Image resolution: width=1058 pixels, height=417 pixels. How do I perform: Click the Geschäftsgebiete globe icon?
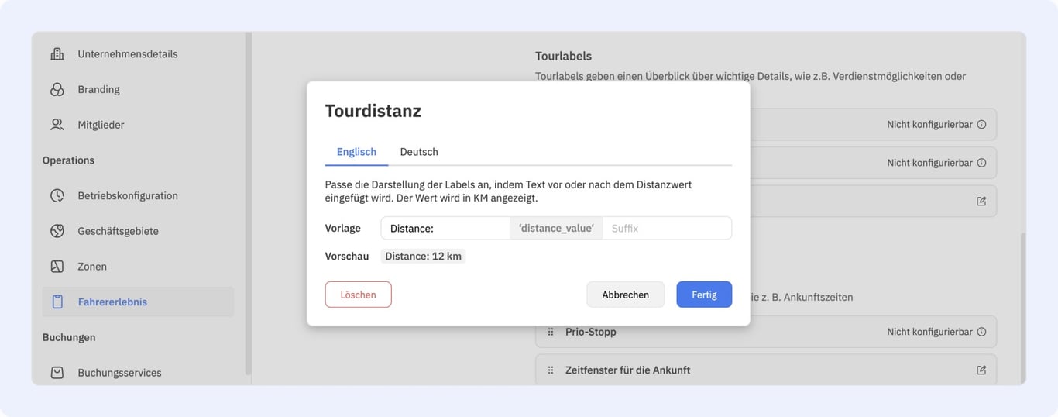pyautogui.click(x=57, y=231)
